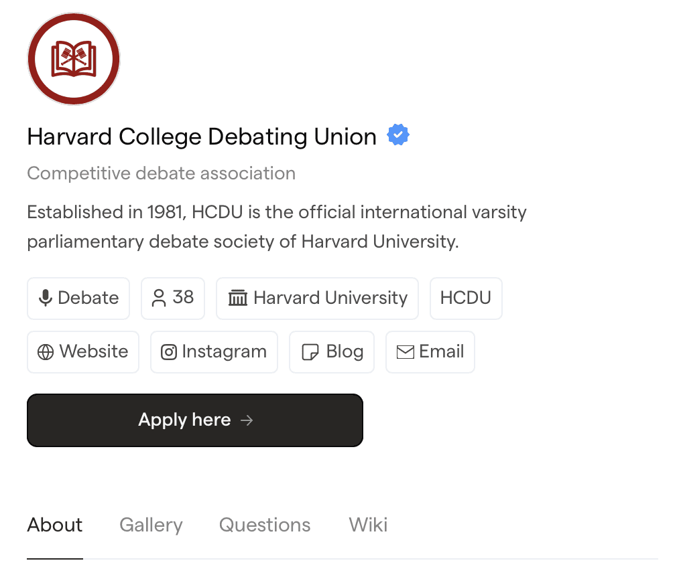677x581 pixels.
Task: Click the institution building icon
Action: pyautogui.click(x=238, y=298)
